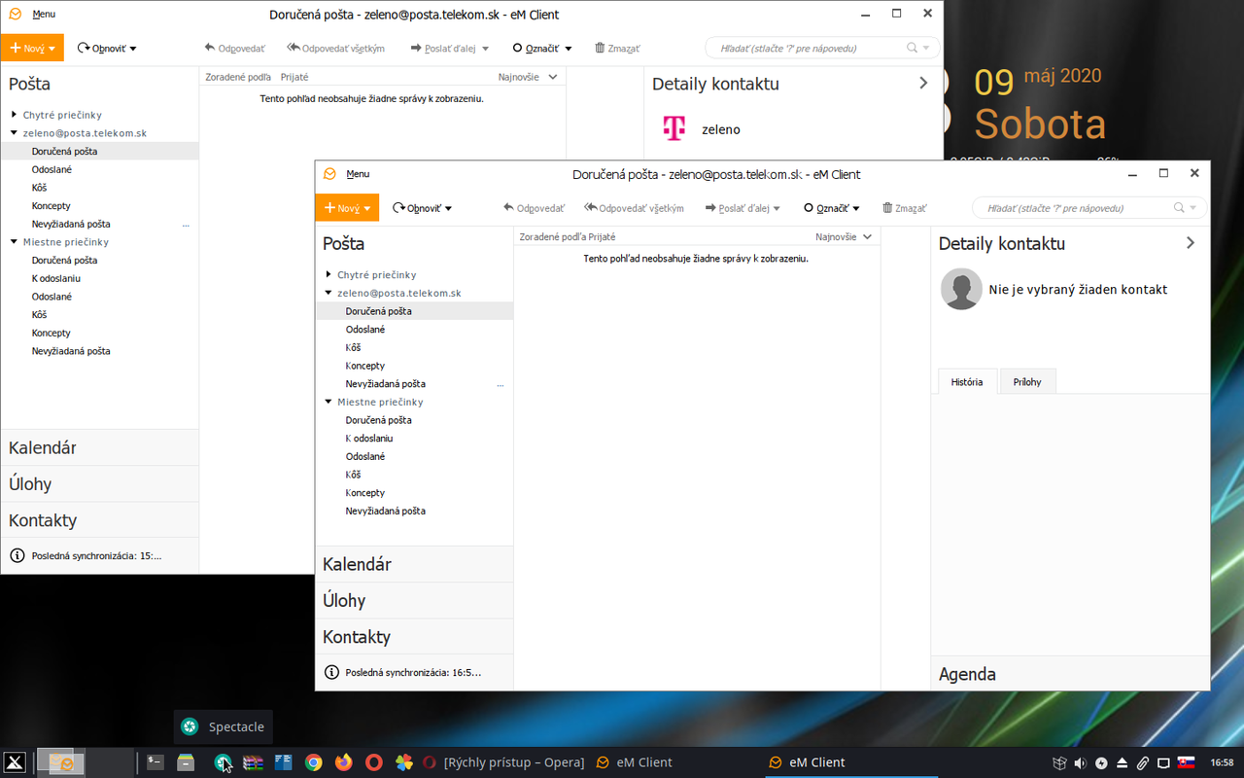
Task: Click the Zmazať trash icon in front window
Action: click(x=887, y=208)
